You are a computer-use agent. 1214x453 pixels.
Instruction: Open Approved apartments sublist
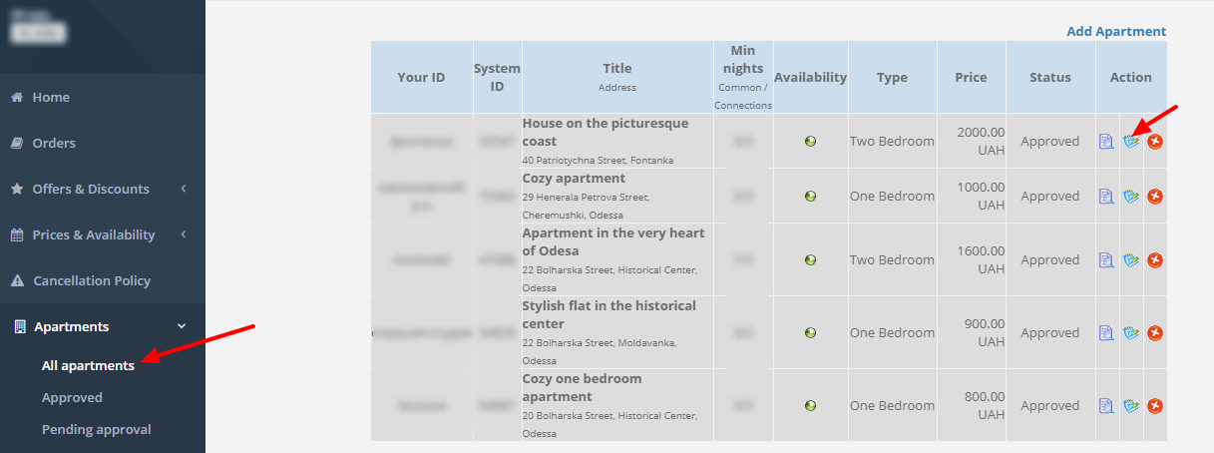[72, 397]
